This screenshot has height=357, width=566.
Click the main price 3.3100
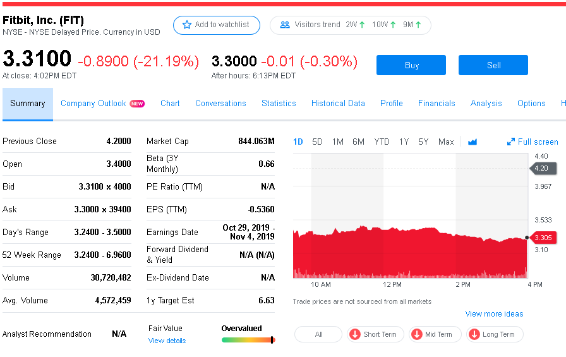37,59
